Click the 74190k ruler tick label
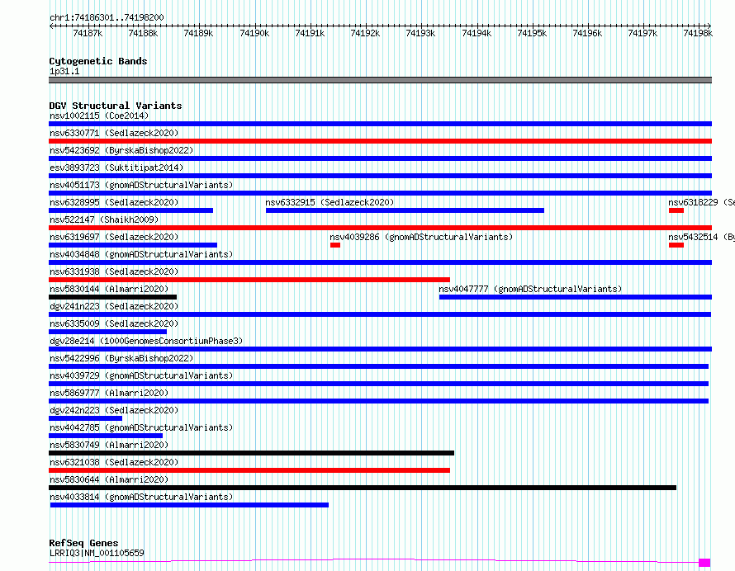 point(254,33)
